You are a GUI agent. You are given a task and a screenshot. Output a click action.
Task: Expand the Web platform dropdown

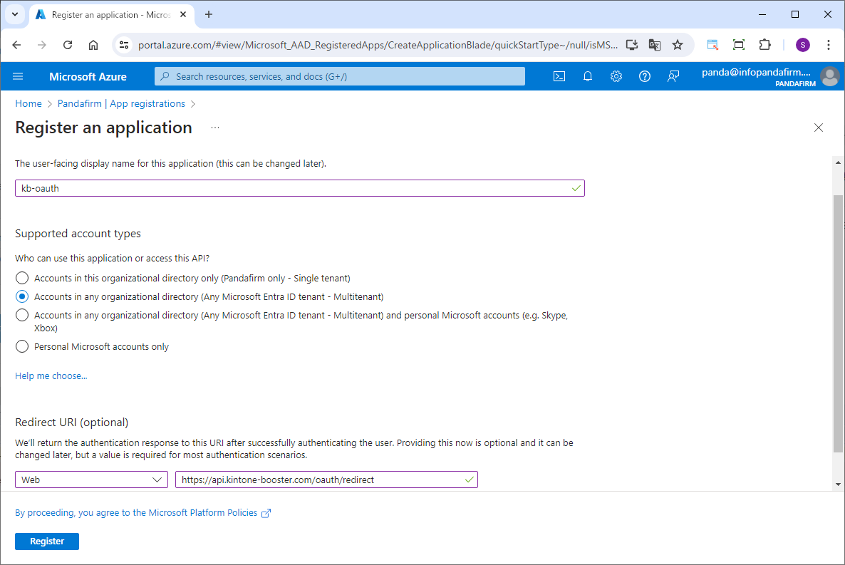(x=92, y=480)
